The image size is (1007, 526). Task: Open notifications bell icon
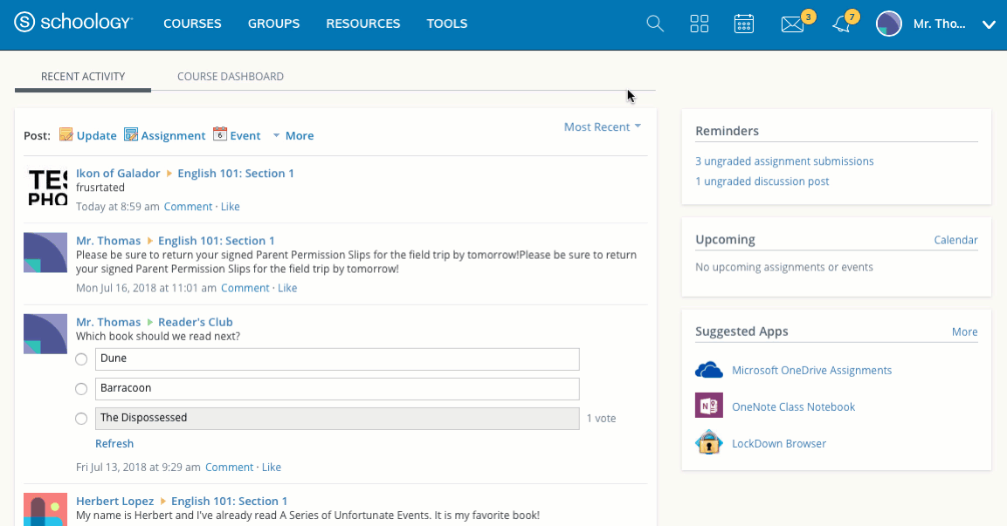(841, 24)
